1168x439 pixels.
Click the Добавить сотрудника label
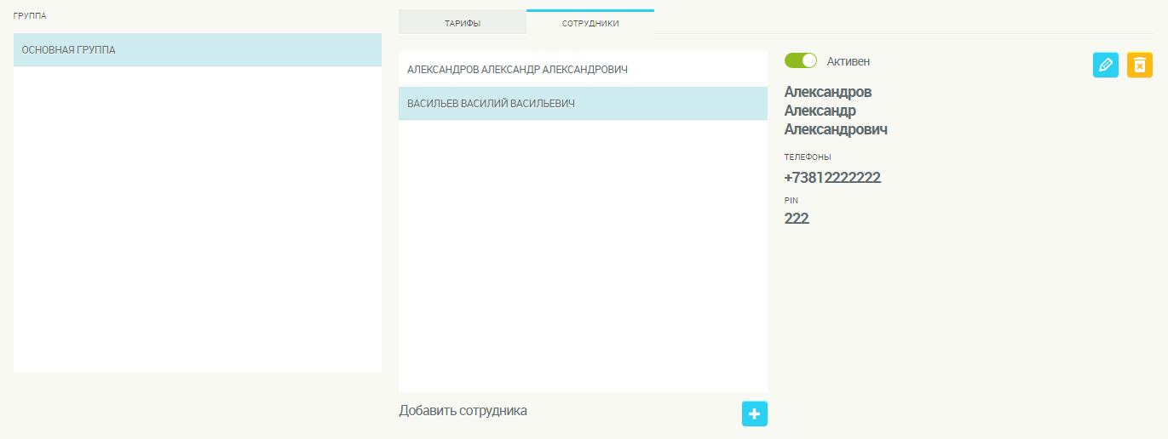coord(463,411)
